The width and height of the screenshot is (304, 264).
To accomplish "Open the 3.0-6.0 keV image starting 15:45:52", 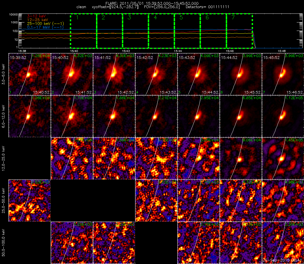I will [x=283, y=74].
